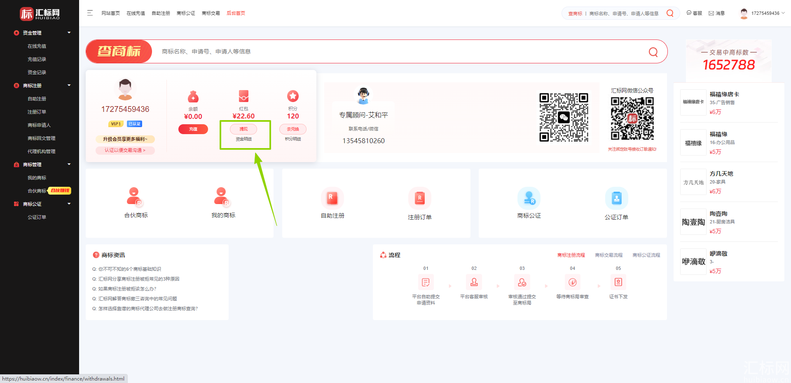Read the article 如果商标注册被拒该怎么办?
Image resolution: width=791 pixels, height=383 pixels.
pos(124,289)
